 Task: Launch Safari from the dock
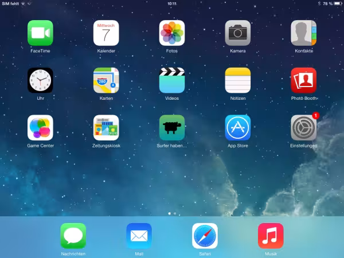205,236
